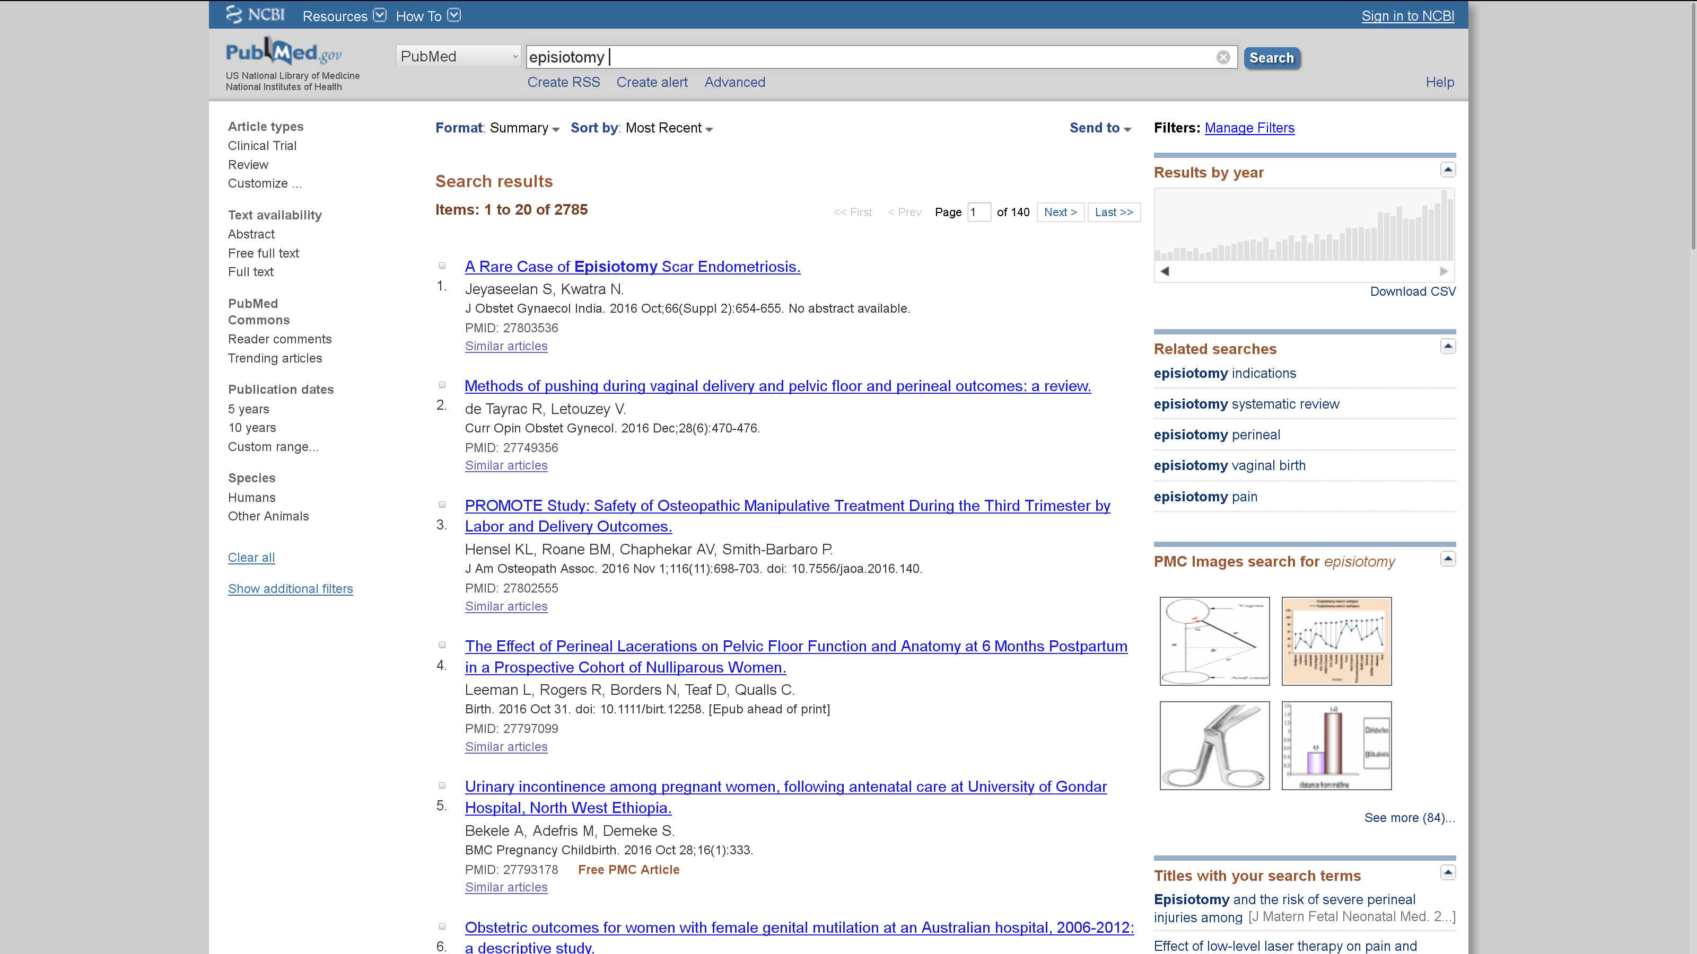Image resolution: width=1697 pixels, height=954 pixels.
Task: Open Custom range date filter
Action: (274, 446)
